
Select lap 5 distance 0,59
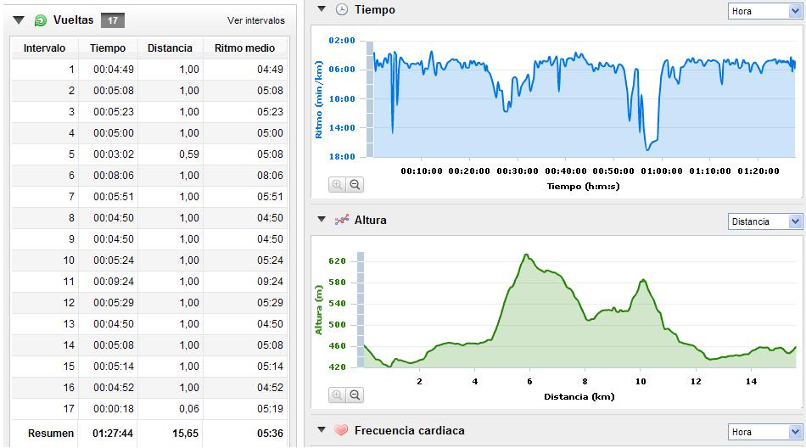coord(189,154)
